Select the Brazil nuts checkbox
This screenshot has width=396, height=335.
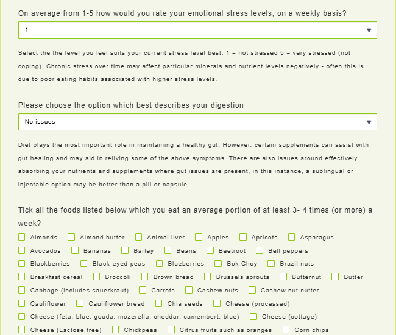pyautogui.click(x=271, y=264)
